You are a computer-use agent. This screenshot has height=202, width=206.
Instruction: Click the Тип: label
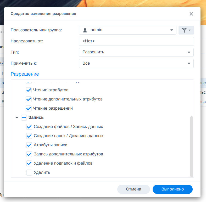click(x=15, y=52)
